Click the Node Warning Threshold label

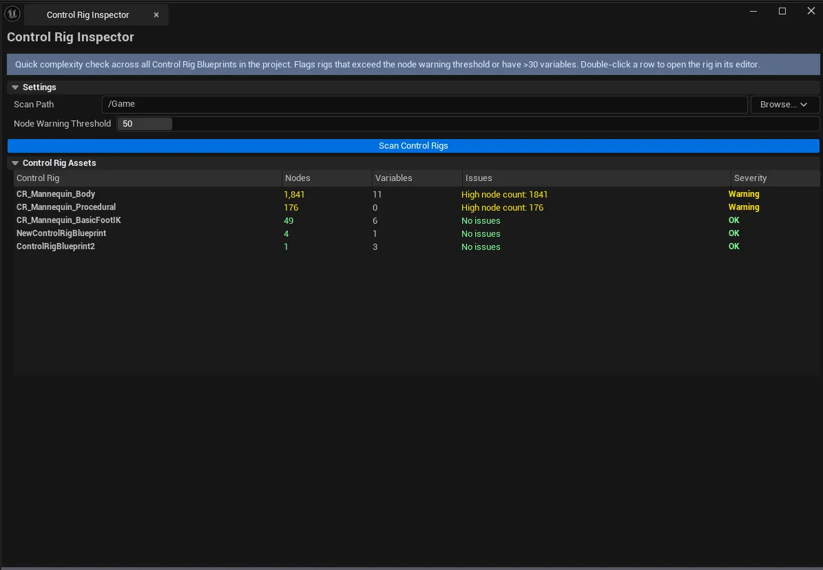63,124
